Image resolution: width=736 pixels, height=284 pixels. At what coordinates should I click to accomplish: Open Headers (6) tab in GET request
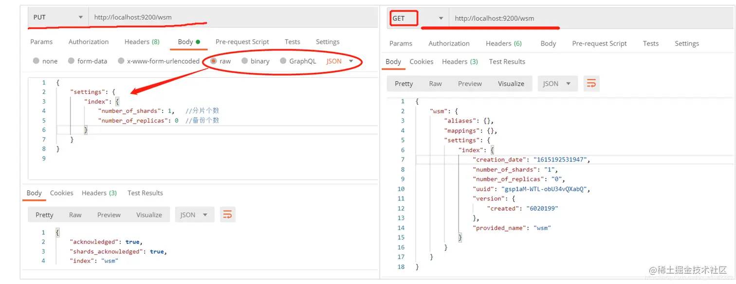tap(504, 43)
